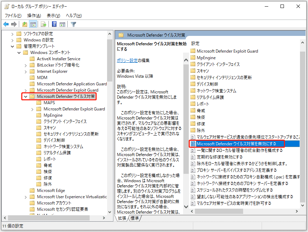The image size is (308, 232).
Task: Click the blue Back arrow in toolbar
Action: (x=6, y=24)
